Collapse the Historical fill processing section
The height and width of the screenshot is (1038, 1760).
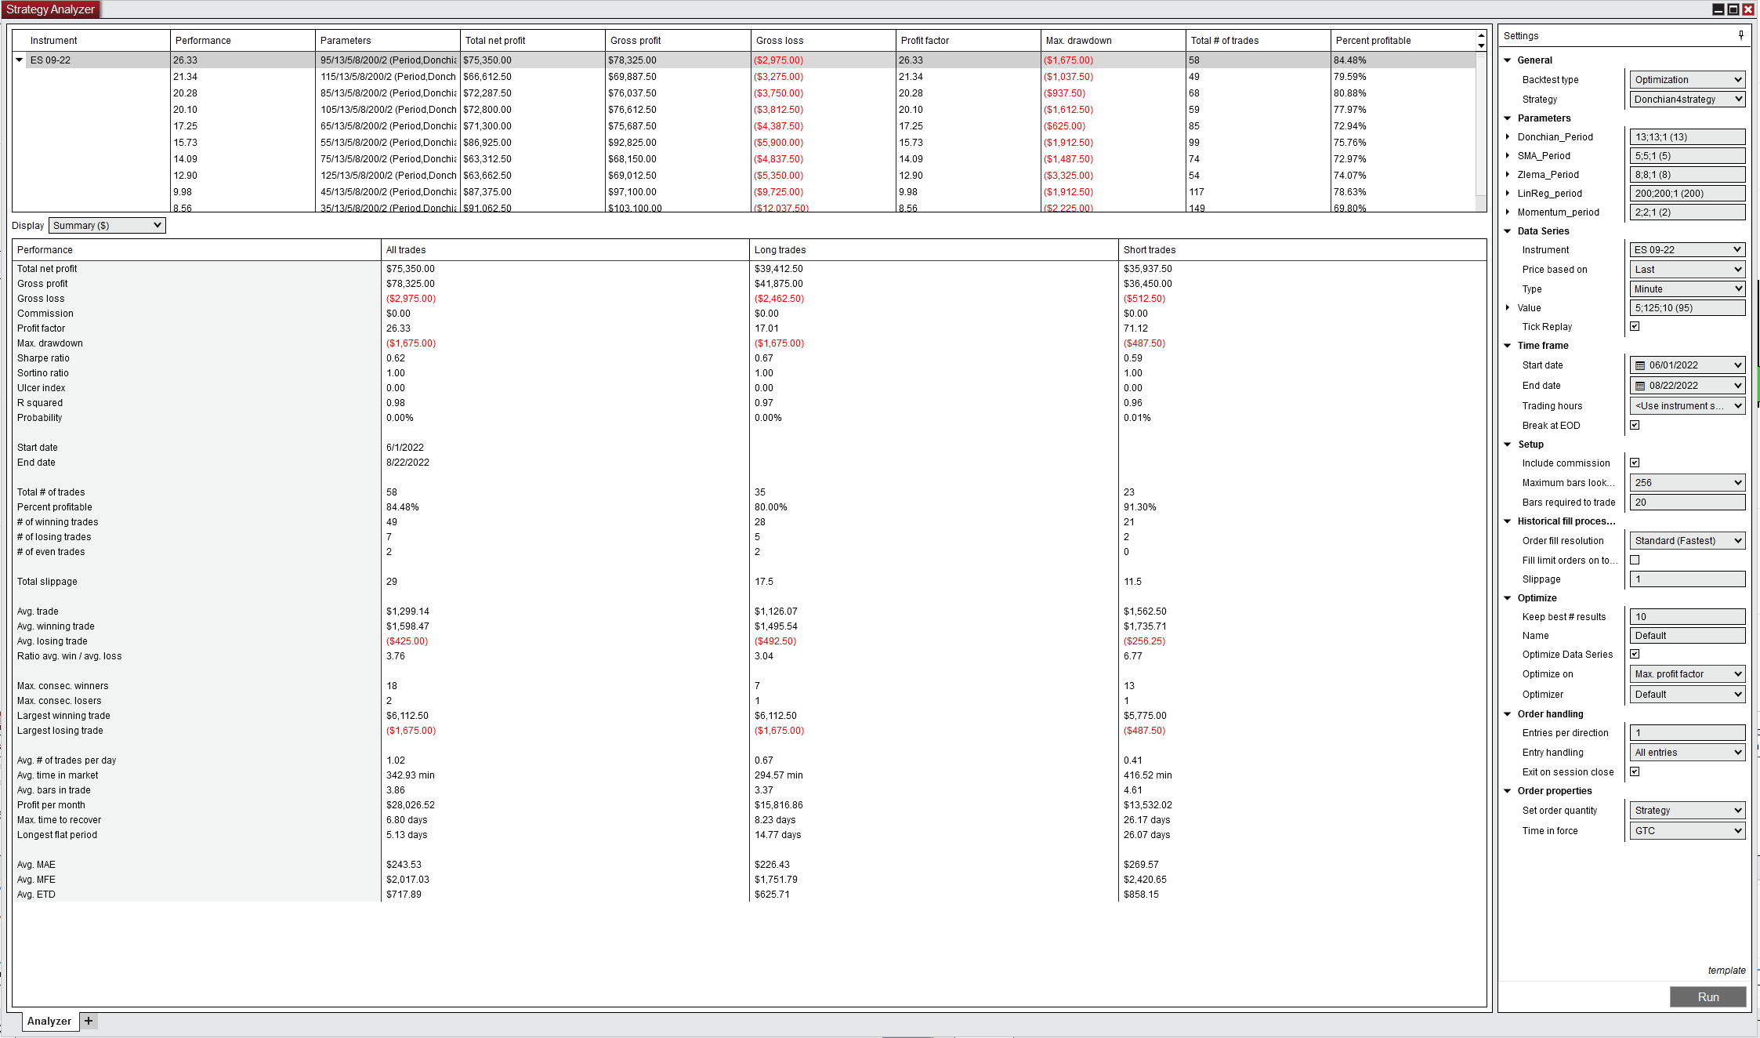click(x=1508, y=521)
